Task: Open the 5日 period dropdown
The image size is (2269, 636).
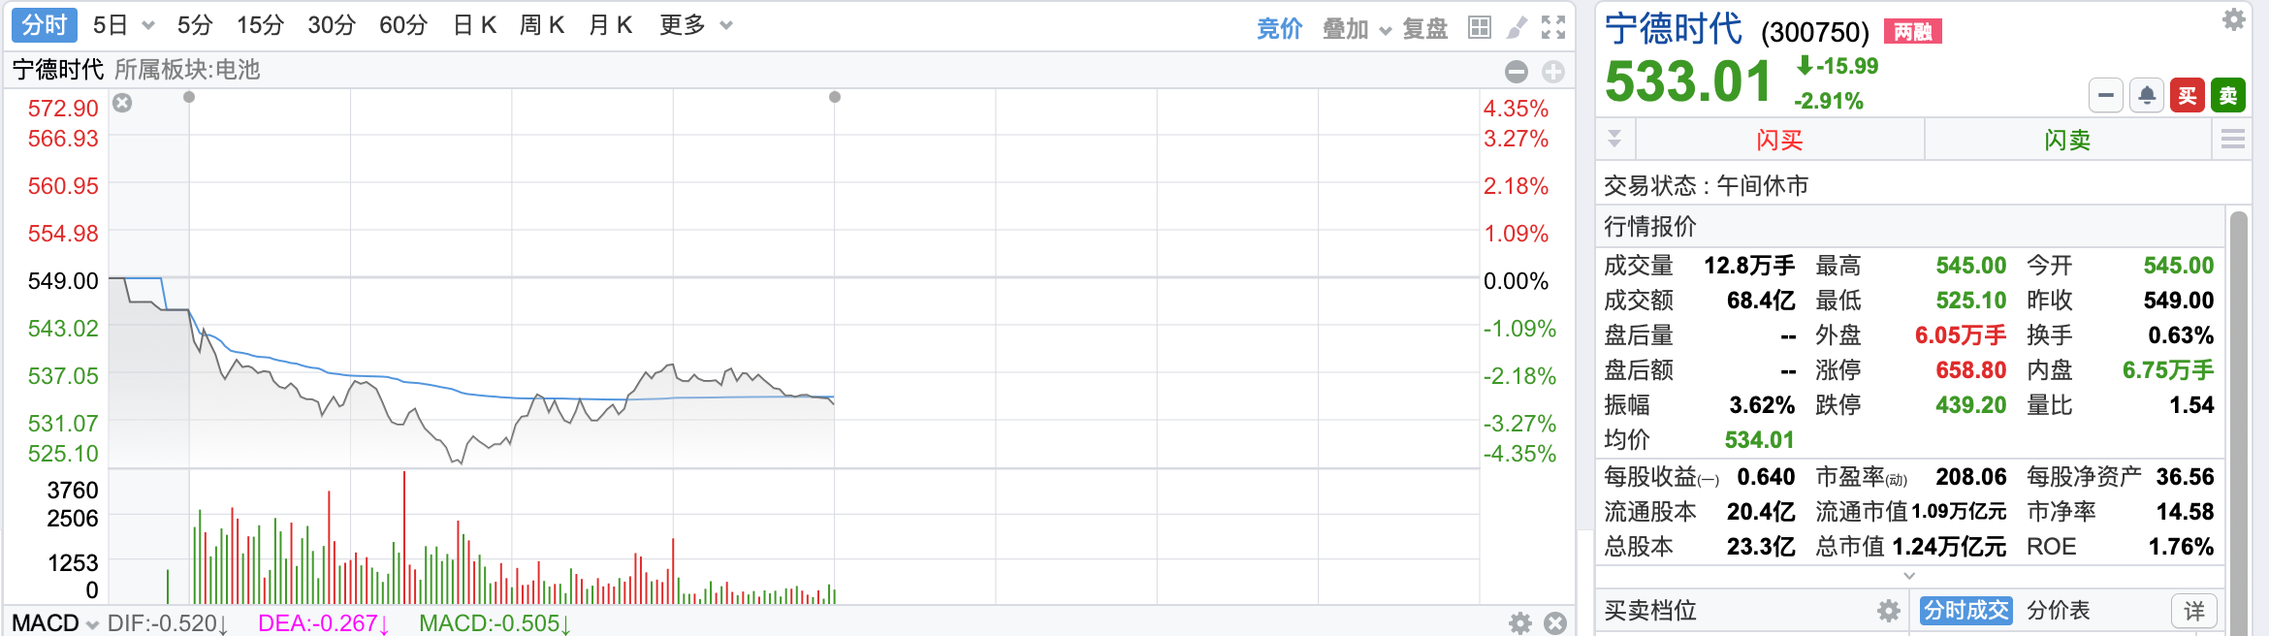Action: point(148,25)
